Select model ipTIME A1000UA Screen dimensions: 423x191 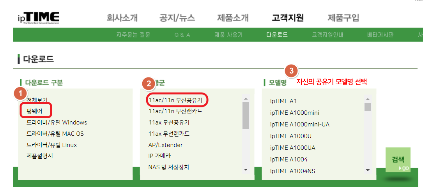tap(293, 148)
